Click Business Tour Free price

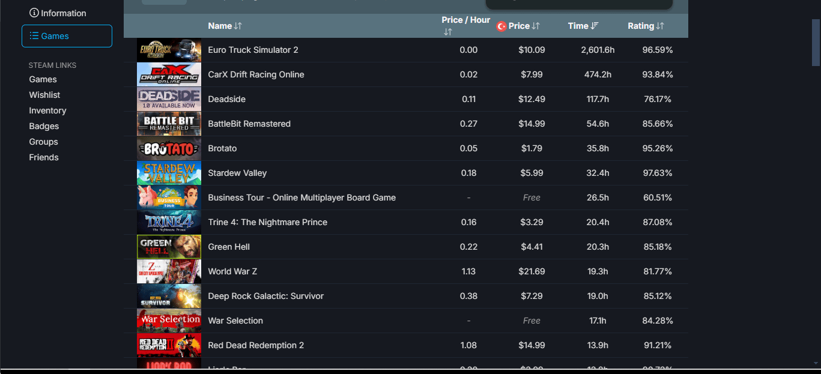[532, 198]
